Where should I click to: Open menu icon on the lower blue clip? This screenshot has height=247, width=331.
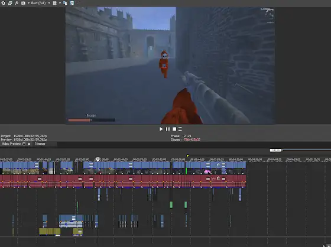click(x=74, y=218)
